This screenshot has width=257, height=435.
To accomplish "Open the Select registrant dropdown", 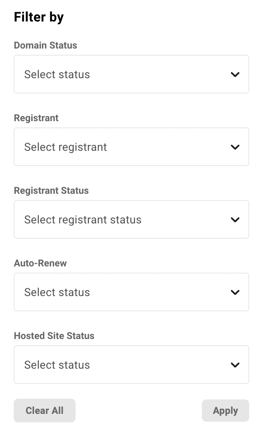I will [131, 147].
